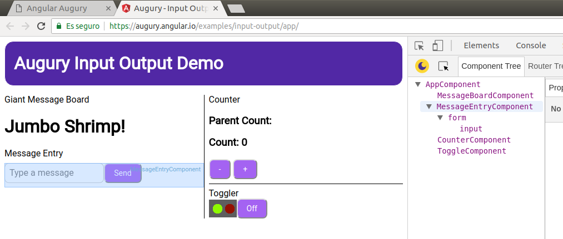Open the Console tab in DevTools

click(x=530, y=45)
